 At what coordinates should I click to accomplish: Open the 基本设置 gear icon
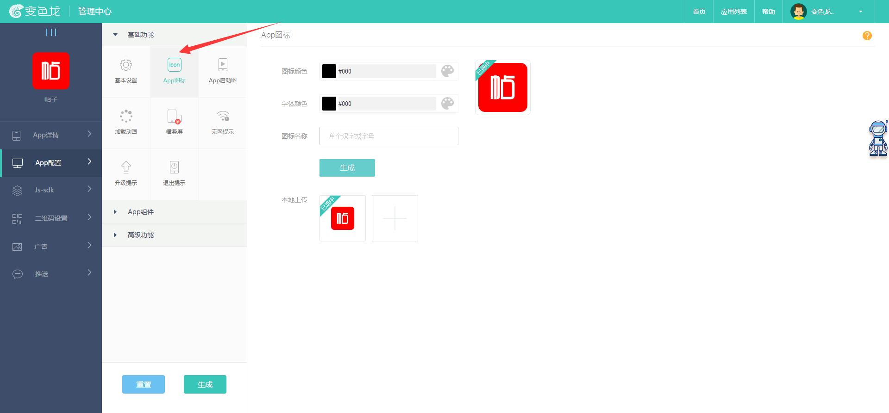pyautogui.click(x=126, y=65)
